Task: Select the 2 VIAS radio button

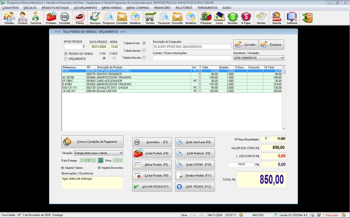Action: pos(115,58)
